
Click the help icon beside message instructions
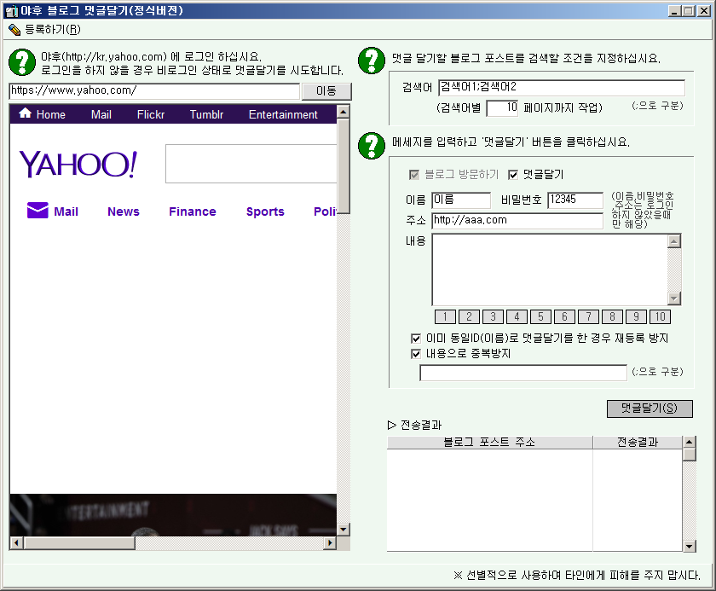372,143
